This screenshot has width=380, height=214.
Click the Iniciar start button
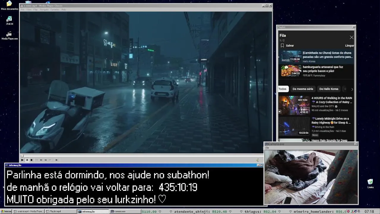point(6,211)
